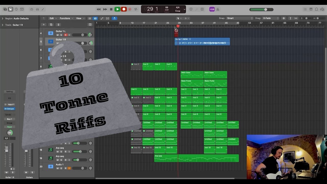The image size is (327, 184).
Task: Toggle Show Automation button
Action: pyautogui.click(x=102, y=18)
